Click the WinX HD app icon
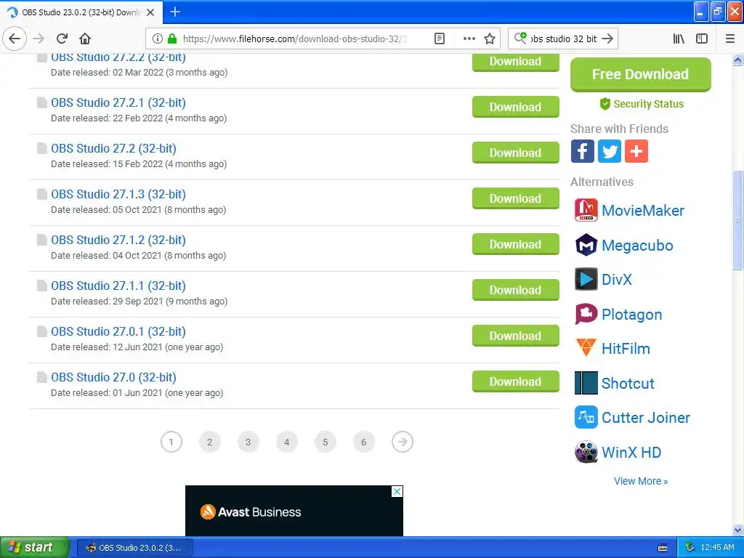This screenshot has height=558, width=744. coord(586,452)
